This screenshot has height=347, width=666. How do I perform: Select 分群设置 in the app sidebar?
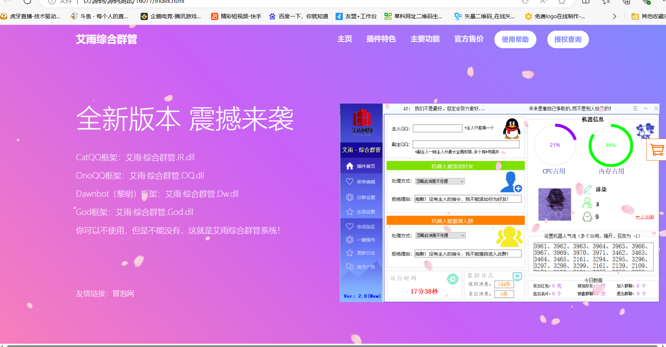click(361, 197)
